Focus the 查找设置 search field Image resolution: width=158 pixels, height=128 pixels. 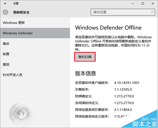click(123, 12)
